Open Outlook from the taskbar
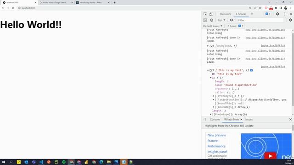This screenshot has height=165, width=294. tap(26, 162)
